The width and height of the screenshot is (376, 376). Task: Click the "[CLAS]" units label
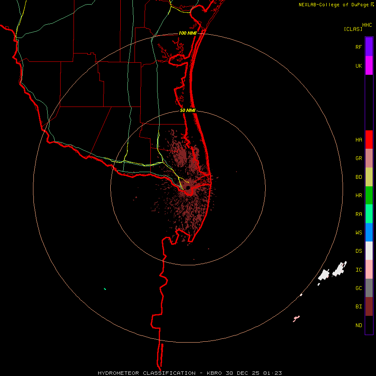353,29
